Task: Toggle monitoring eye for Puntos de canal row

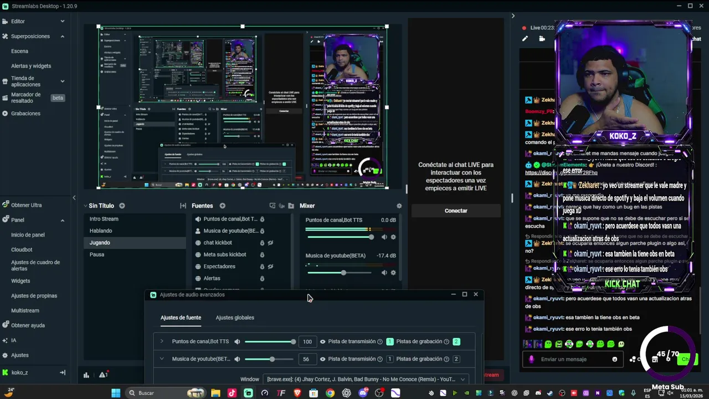Action: tap(322, 341)
